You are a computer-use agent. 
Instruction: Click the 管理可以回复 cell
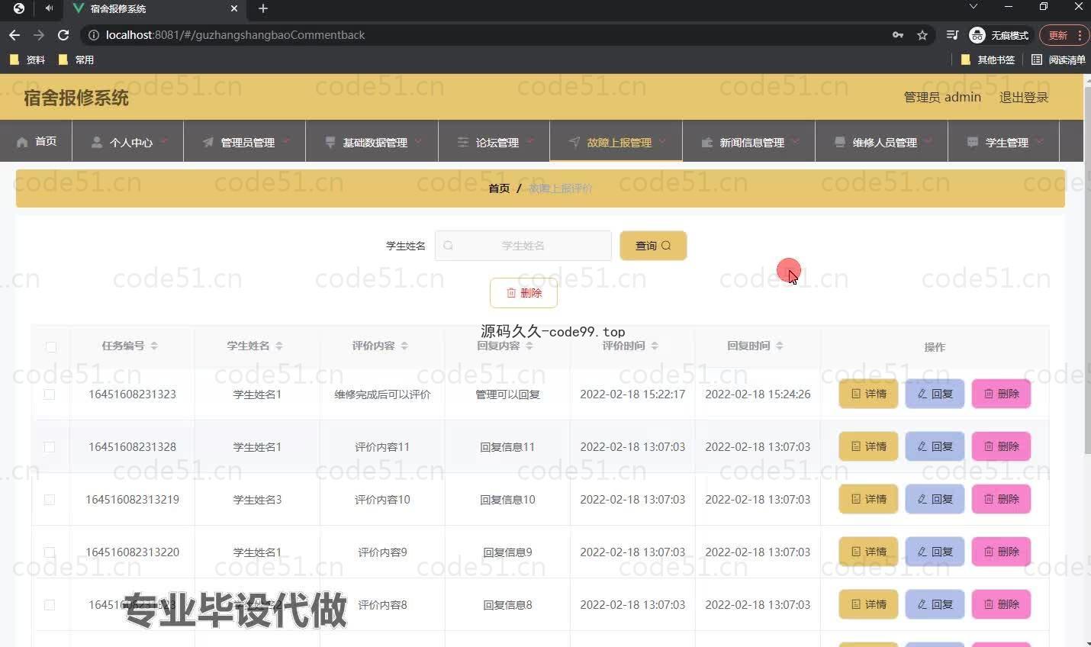tap(507, 394)
